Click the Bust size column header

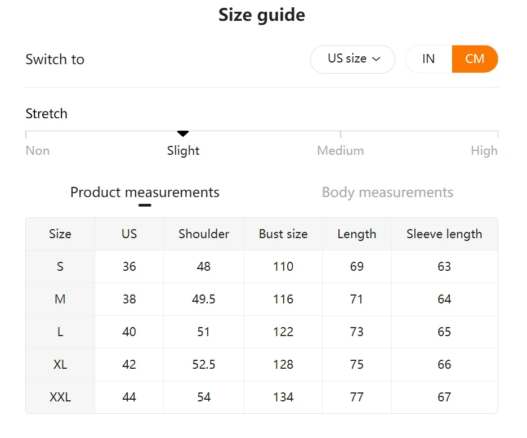pos(283,234)
